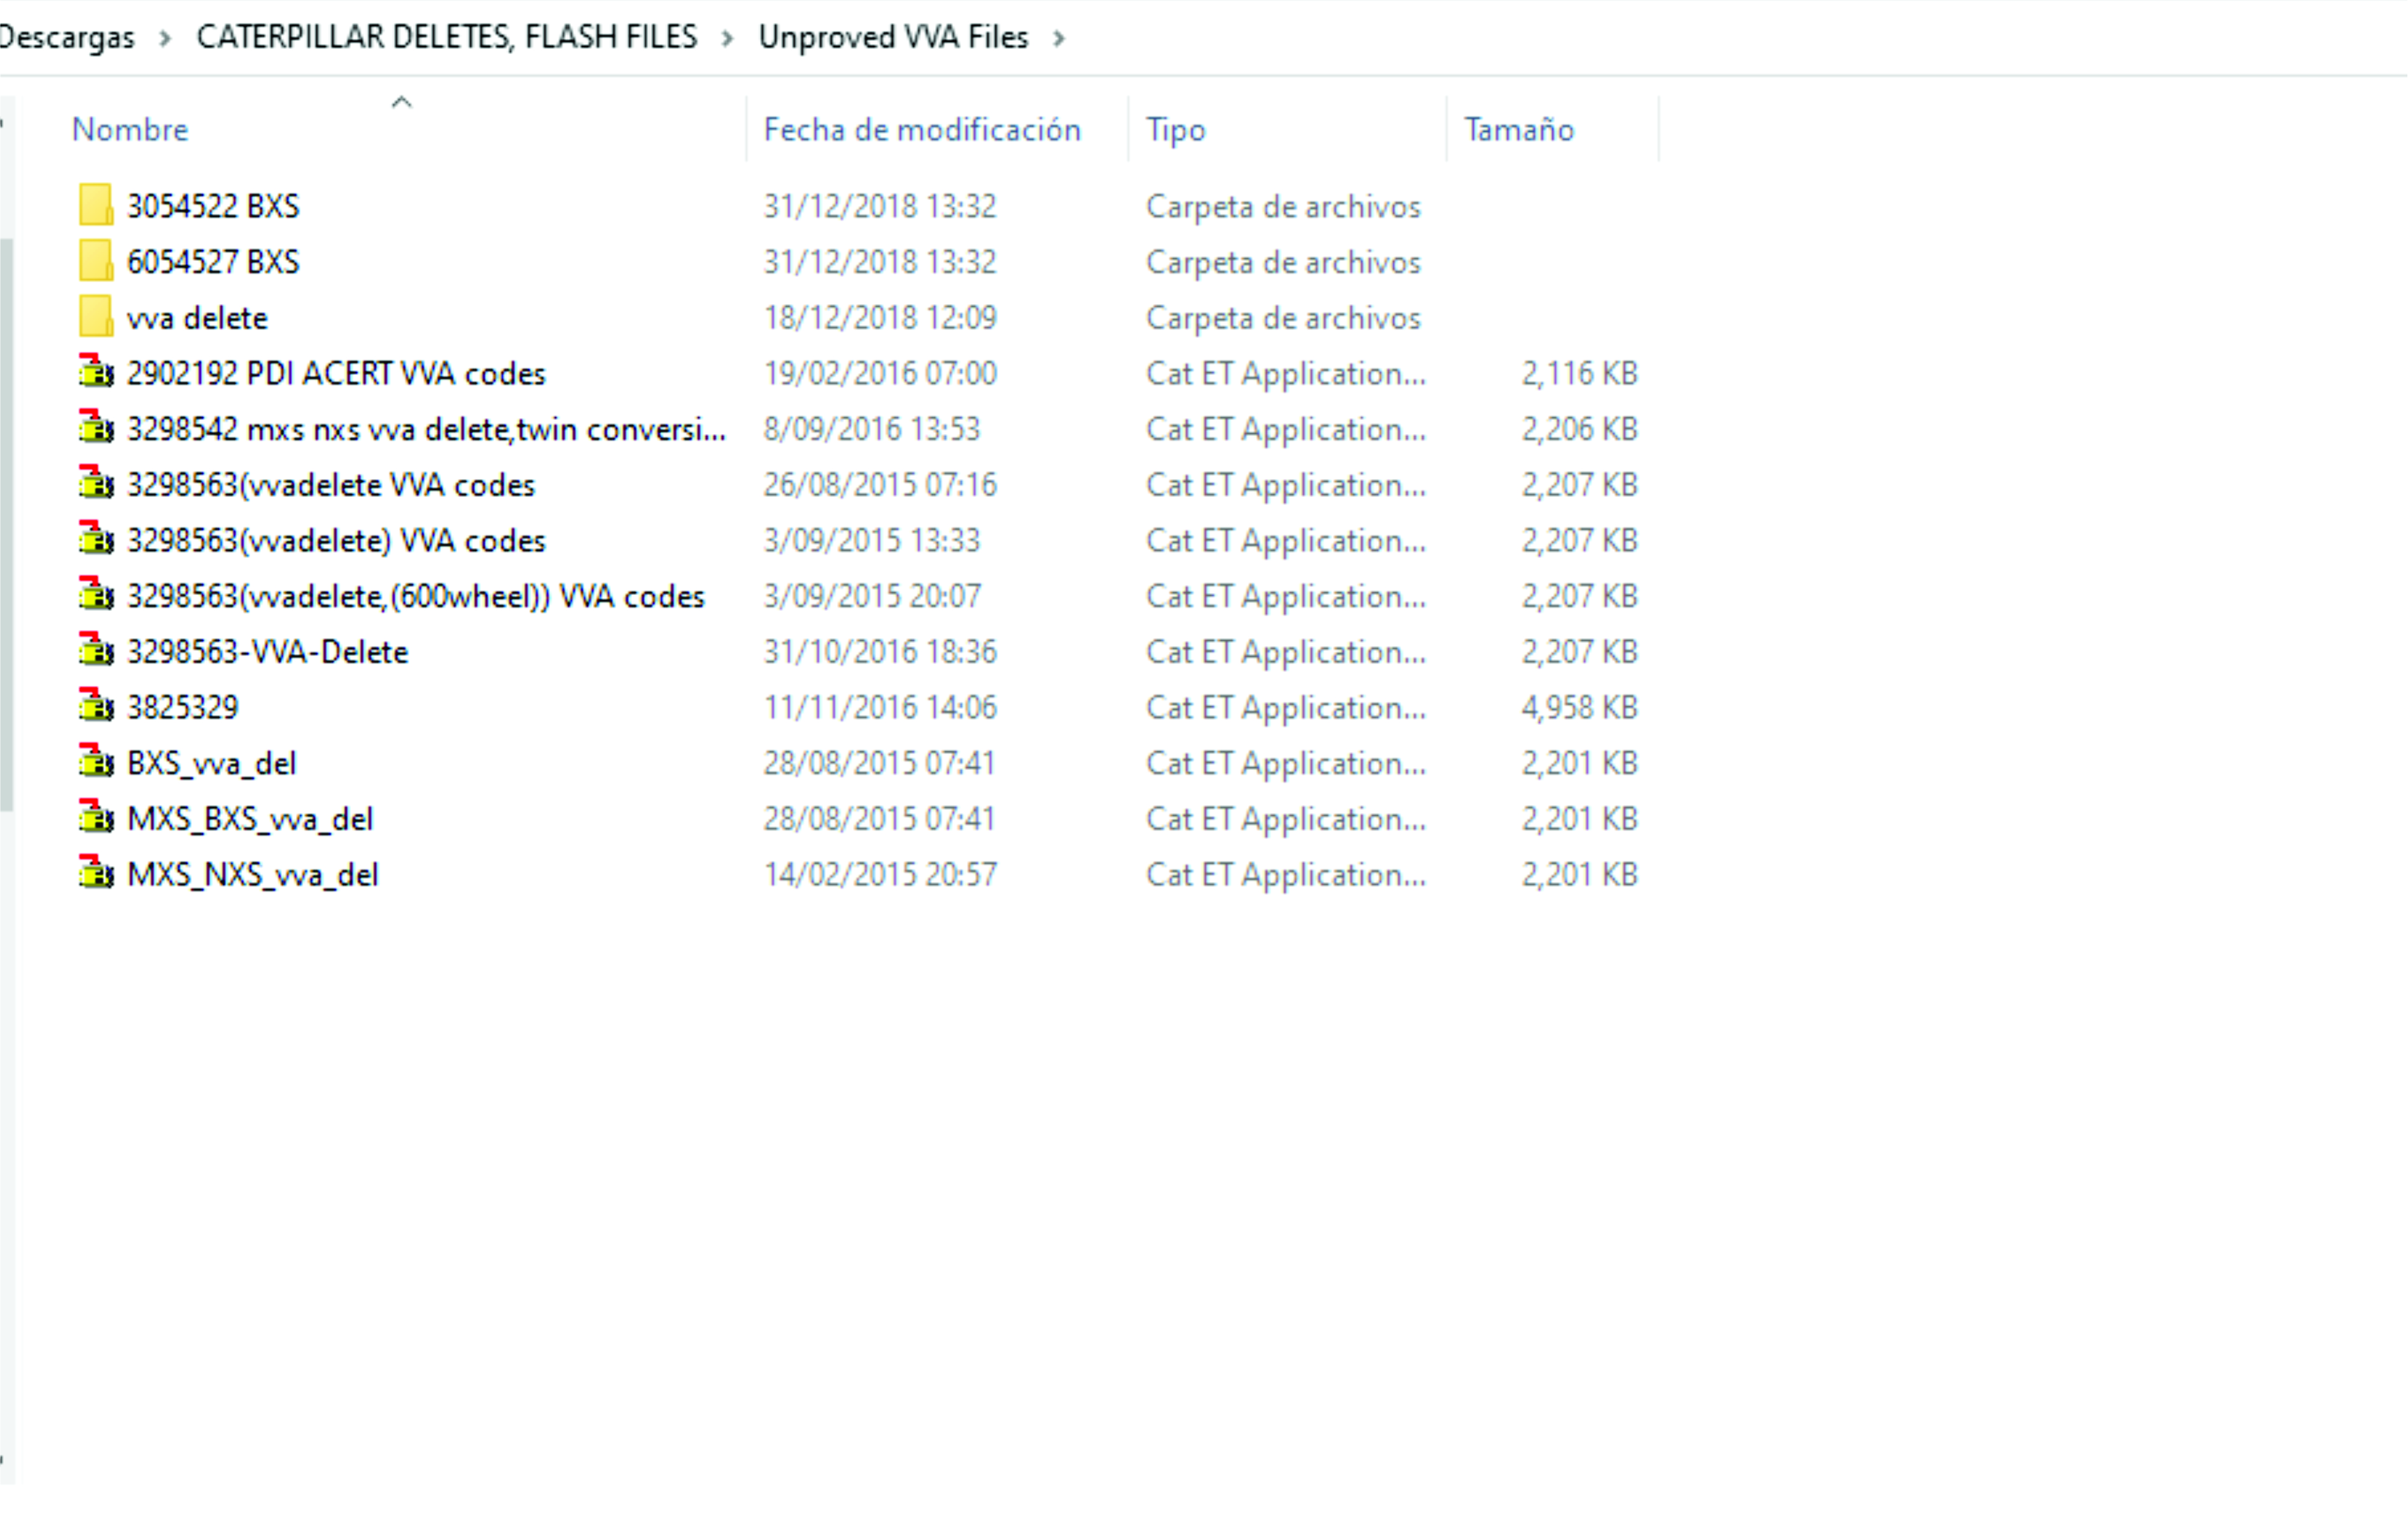
Task: Sort files by Tamaño column
Action: [x=1519, y=130]
